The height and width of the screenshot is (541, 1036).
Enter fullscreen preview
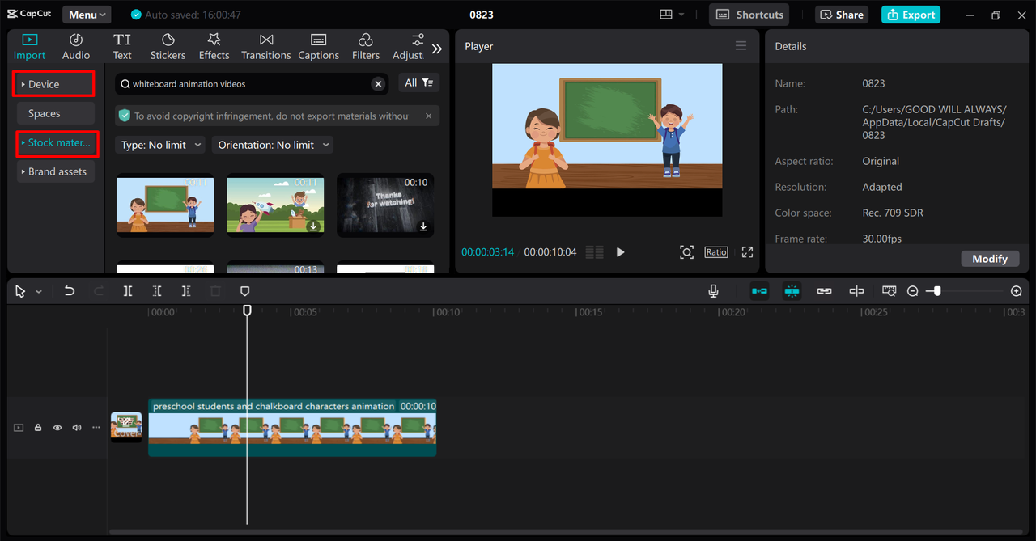pos(747,252)
